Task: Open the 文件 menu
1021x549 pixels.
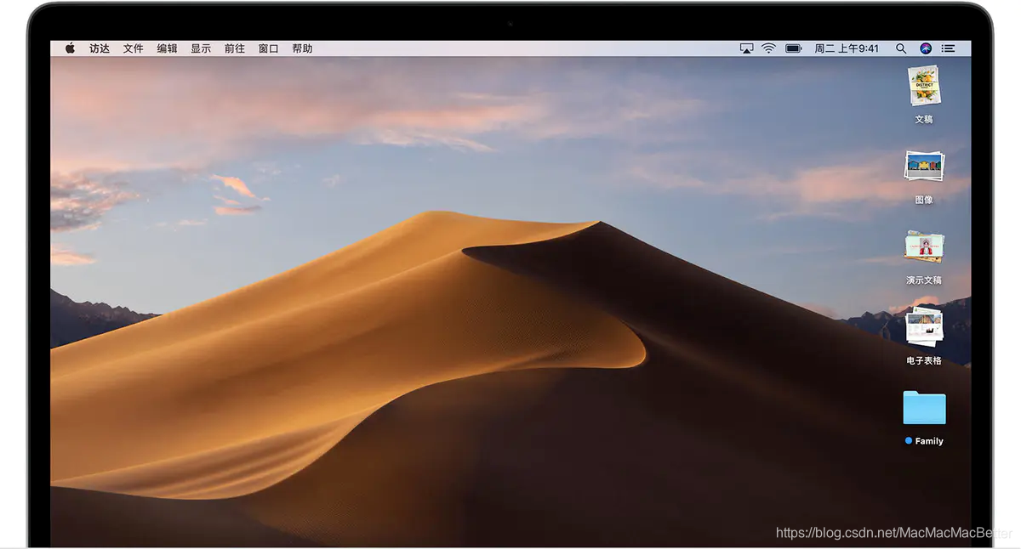Action: tap(134, 48)
